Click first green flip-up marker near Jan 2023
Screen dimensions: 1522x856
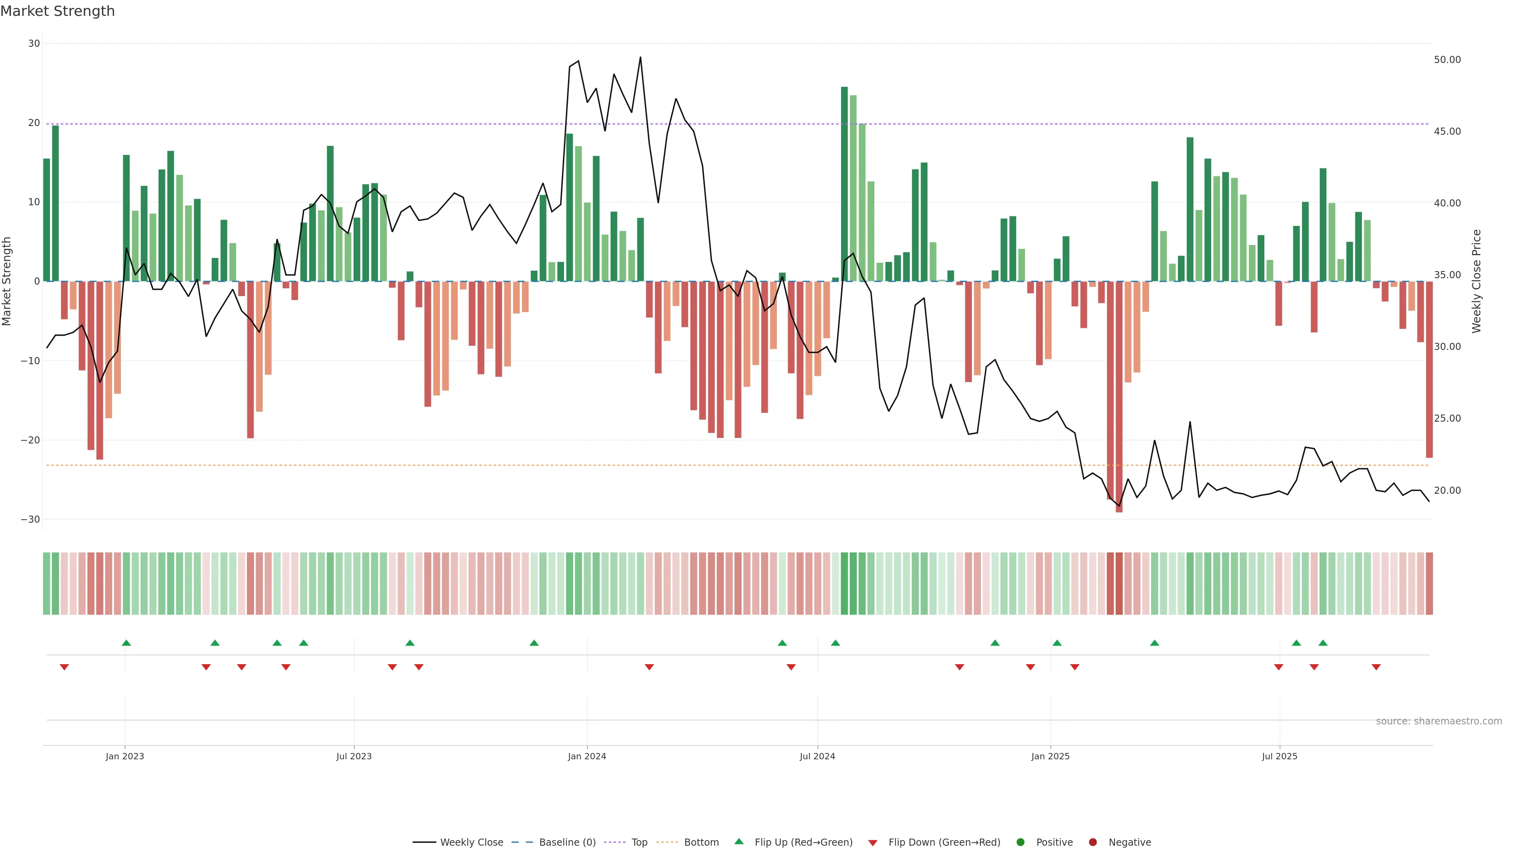(126, 643)
